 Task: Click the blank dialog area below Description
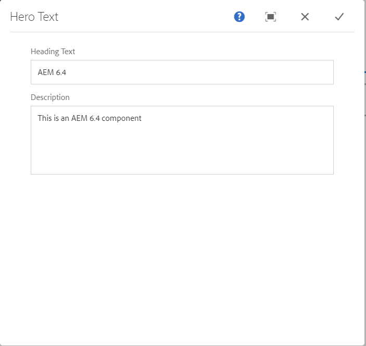(x=182, y=250)
